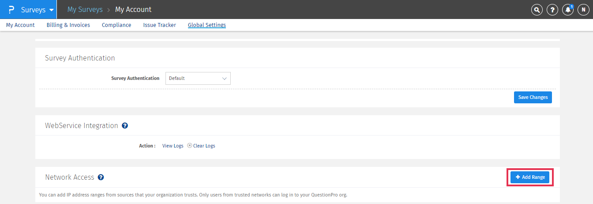Open the My Account tab
The width and height of the screenshot is (593, 204).
20,25
